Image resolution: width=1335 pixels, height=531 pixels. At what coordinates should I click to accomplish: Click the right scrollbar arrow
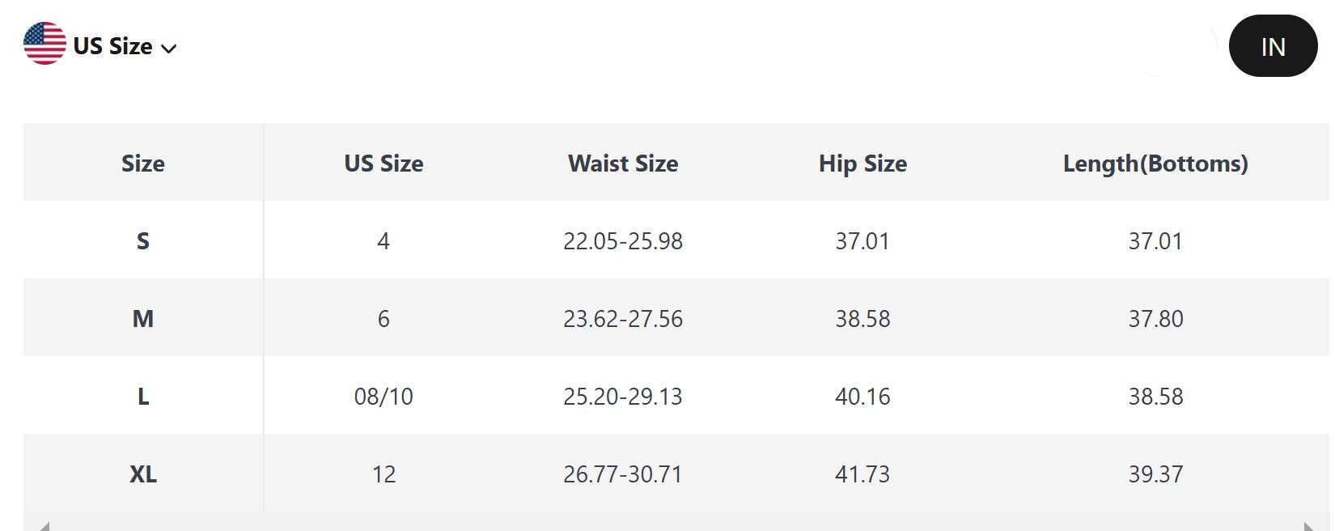coord(1308,526)
